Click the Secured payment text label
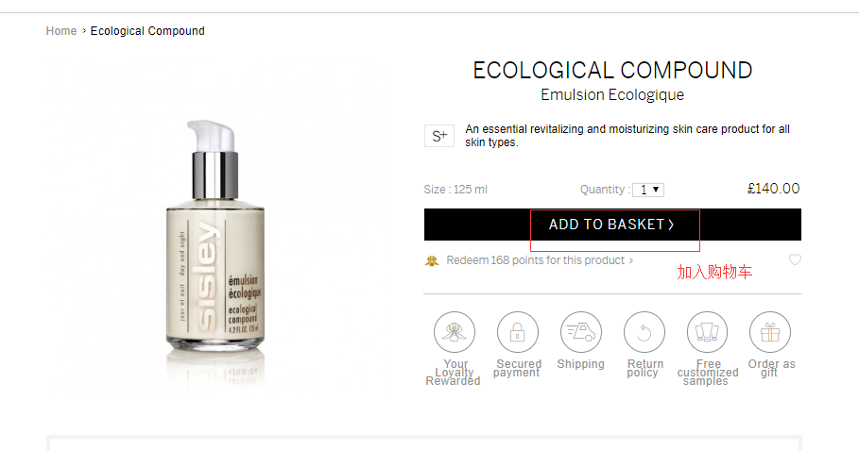Image resolution: width=859 pixels, height=450 pixels. pos(517,368)
